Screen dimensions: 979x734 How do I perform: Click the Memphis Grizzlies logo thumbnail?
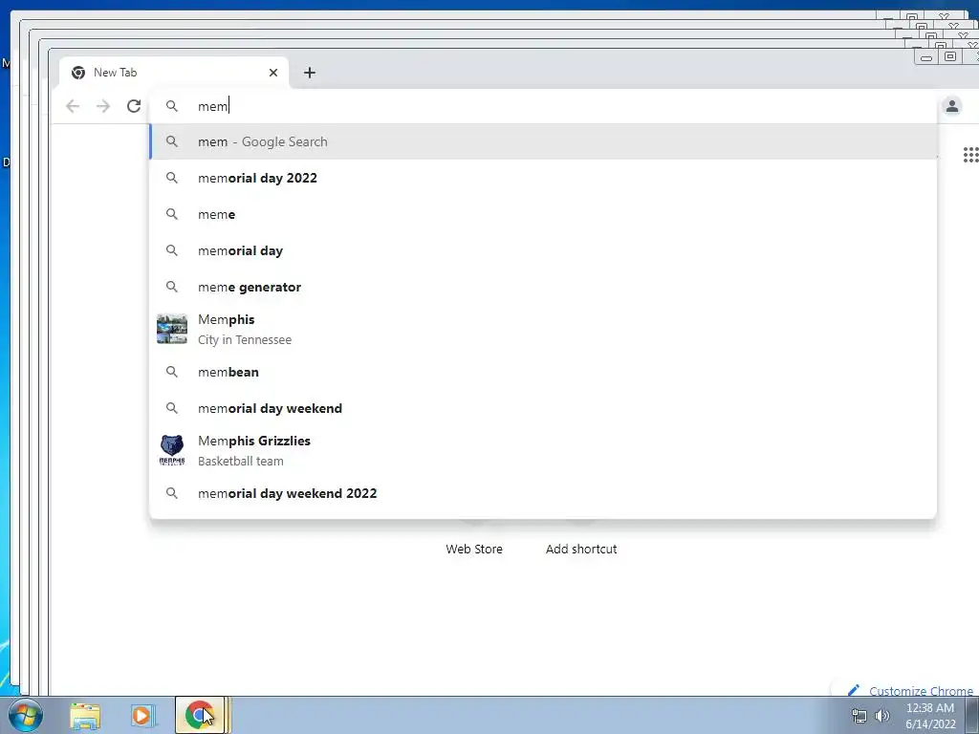pos(172,450)
